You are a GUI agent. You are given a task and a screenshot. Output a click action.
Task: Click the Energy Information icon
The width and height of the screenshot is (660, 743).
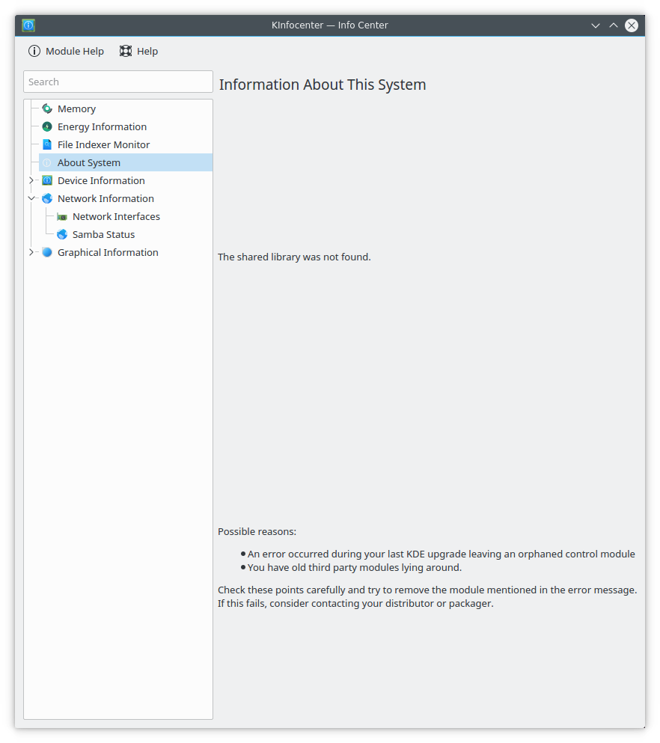pos(47,126)
